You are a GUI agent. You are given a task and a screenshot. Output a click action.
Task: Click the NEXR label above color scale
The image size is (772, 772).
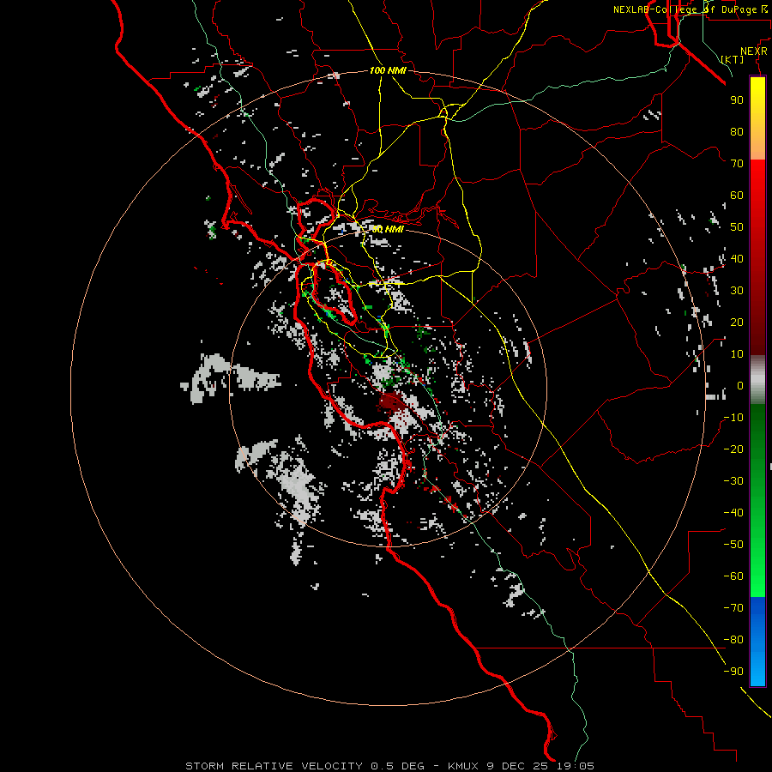[x=753, y=51]
